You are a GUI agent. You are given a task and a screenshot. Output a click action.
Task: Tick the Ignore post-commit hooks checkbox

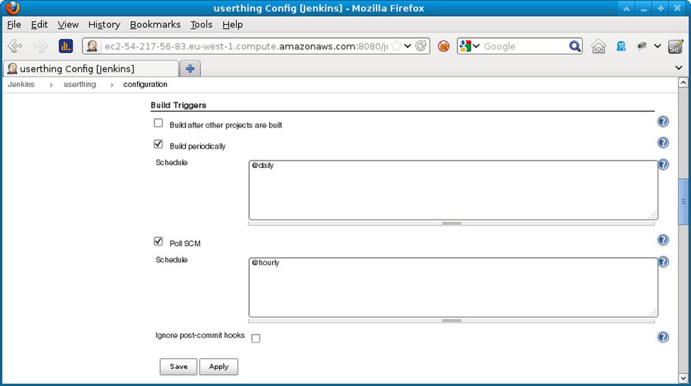(256, 338)
